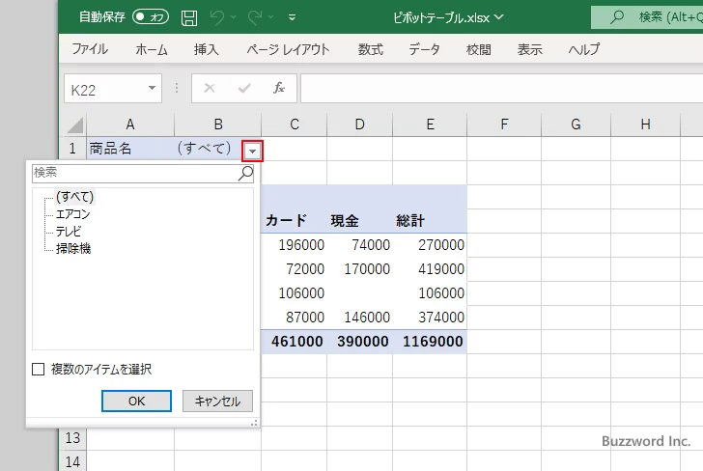Open the Redo history dropdown arrow
Image resolution: width=703 pixels, height=471 pixels.
click(x=270, y=17)
